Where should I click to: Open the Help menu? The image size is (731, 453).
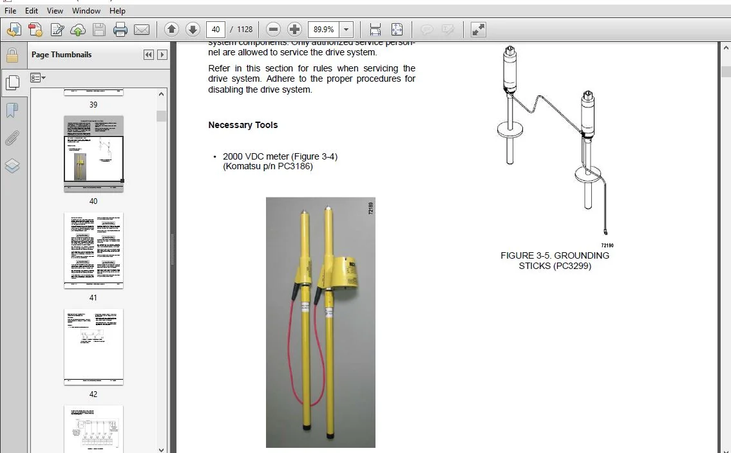(117, 11)
